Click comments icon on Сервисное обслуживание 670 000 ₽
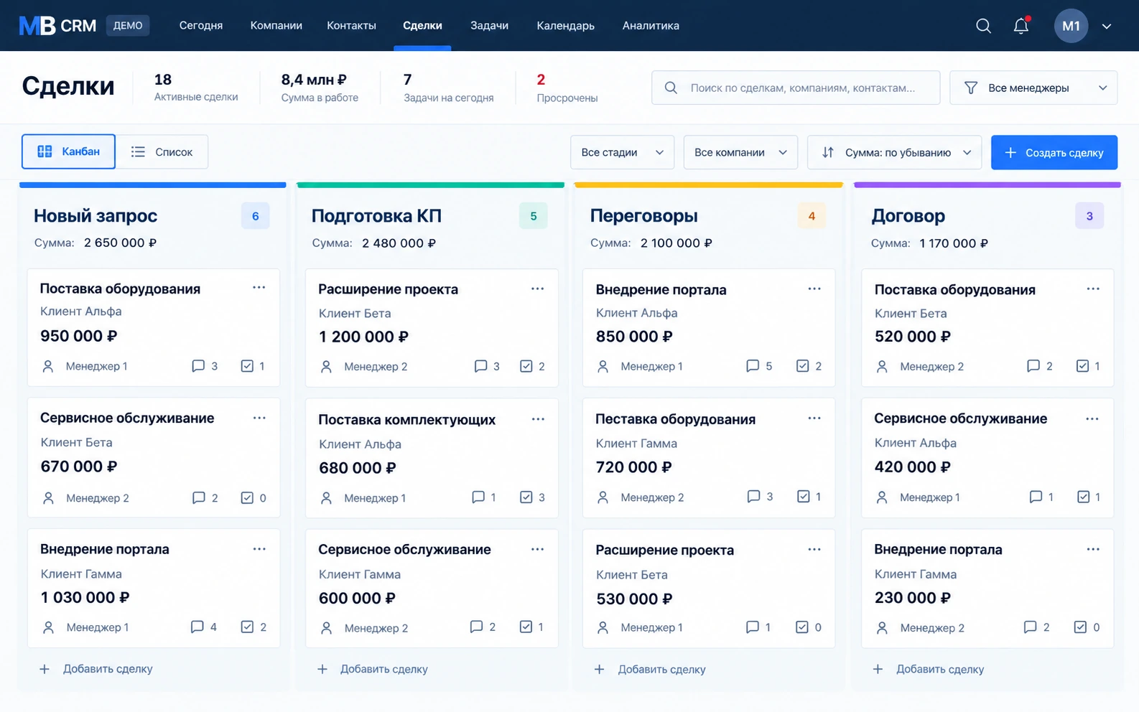This screenshot has width=1139, height=712. pyautogui.click(x=199, y=497)
